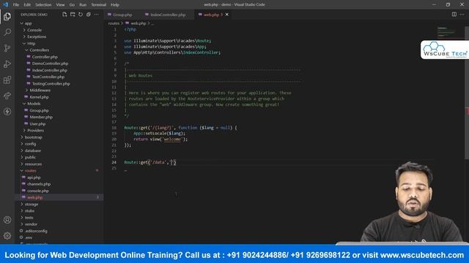
Task: Expand the database folder
Action: (x=32, y=150)
